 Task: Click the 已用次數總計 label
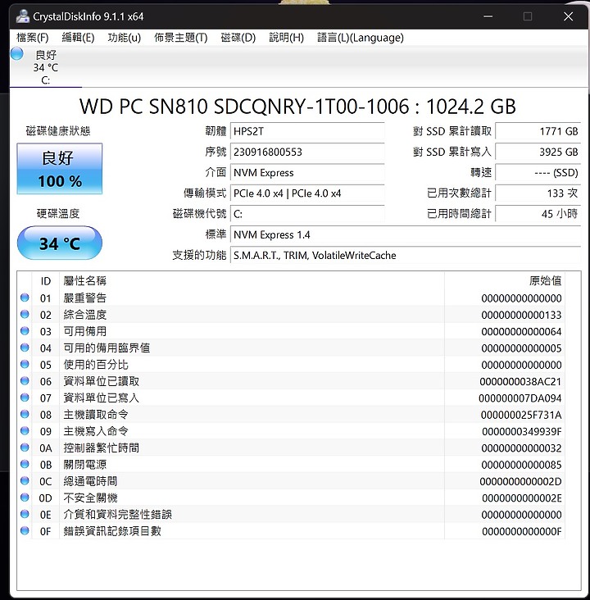459,193
